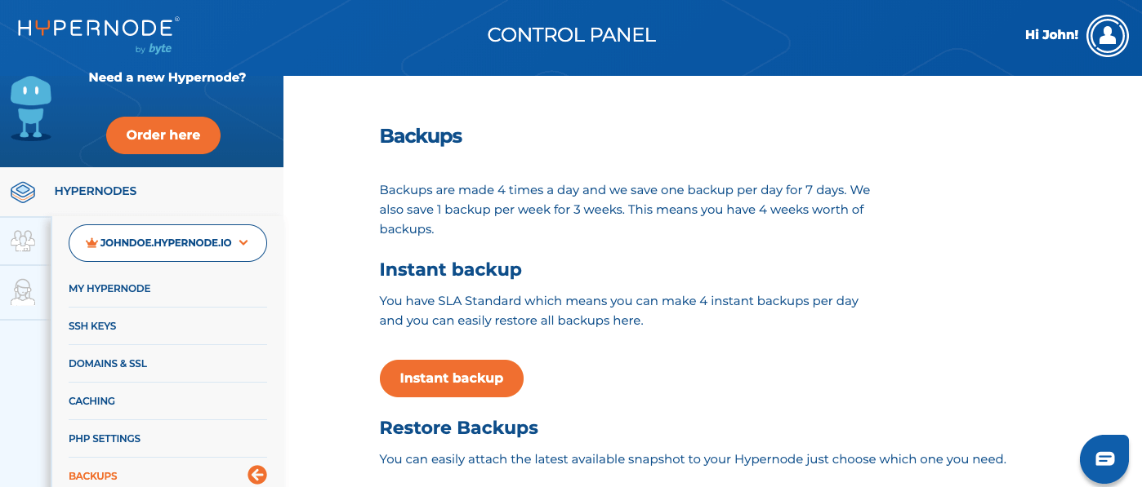This screenshot has width=1142, height=487.
Task: Click the Hi John! greeting
Action: click(x=1051, y=35)
